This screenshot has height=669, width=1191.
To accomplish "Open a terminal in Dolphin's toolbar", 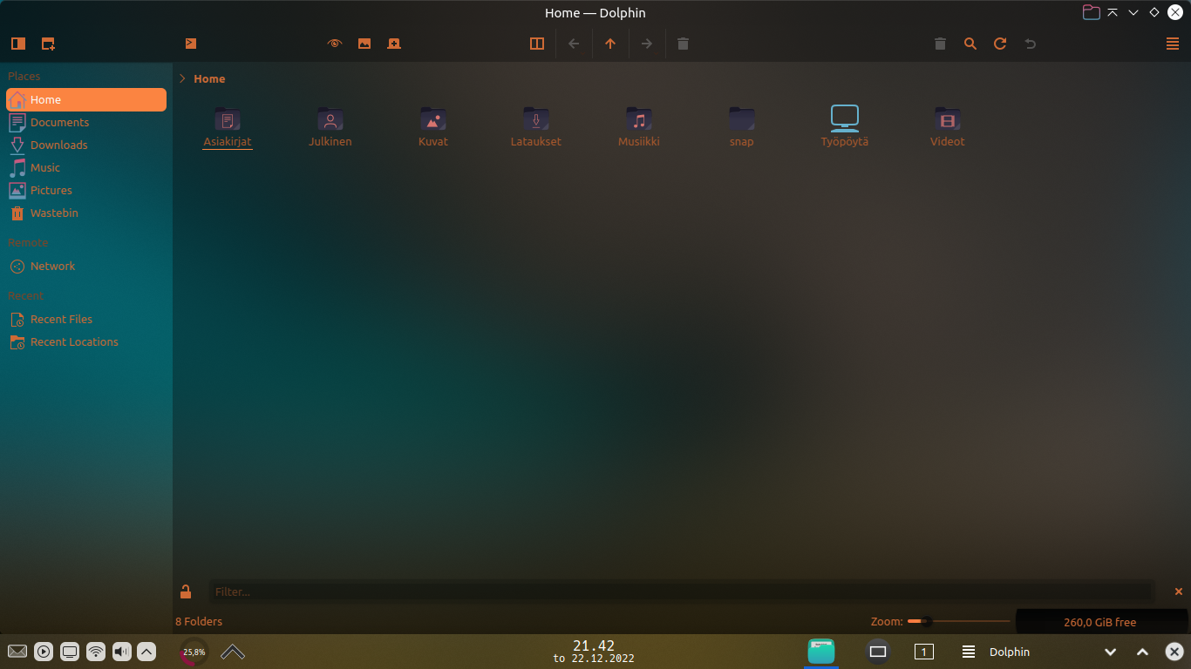I will pos(190,43).
